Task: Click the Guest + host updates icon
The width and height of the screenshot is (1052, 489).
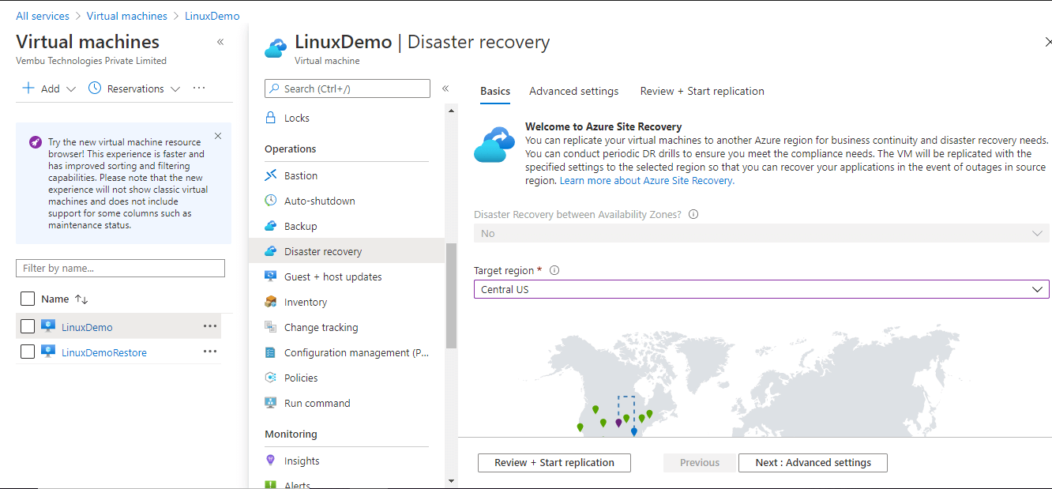Action: pos(270,276)
